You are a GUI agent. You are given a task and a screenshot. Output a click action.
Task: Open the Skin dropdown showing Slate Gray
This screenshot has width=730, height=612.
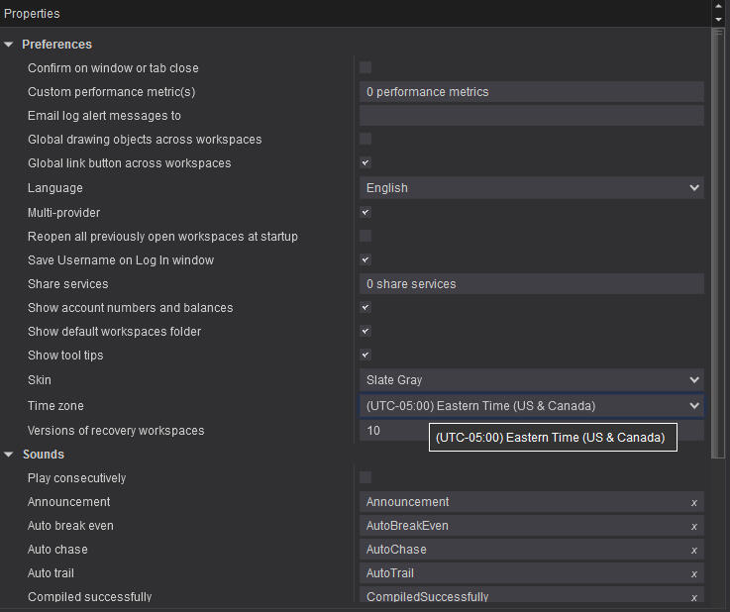tap(531, 380)
